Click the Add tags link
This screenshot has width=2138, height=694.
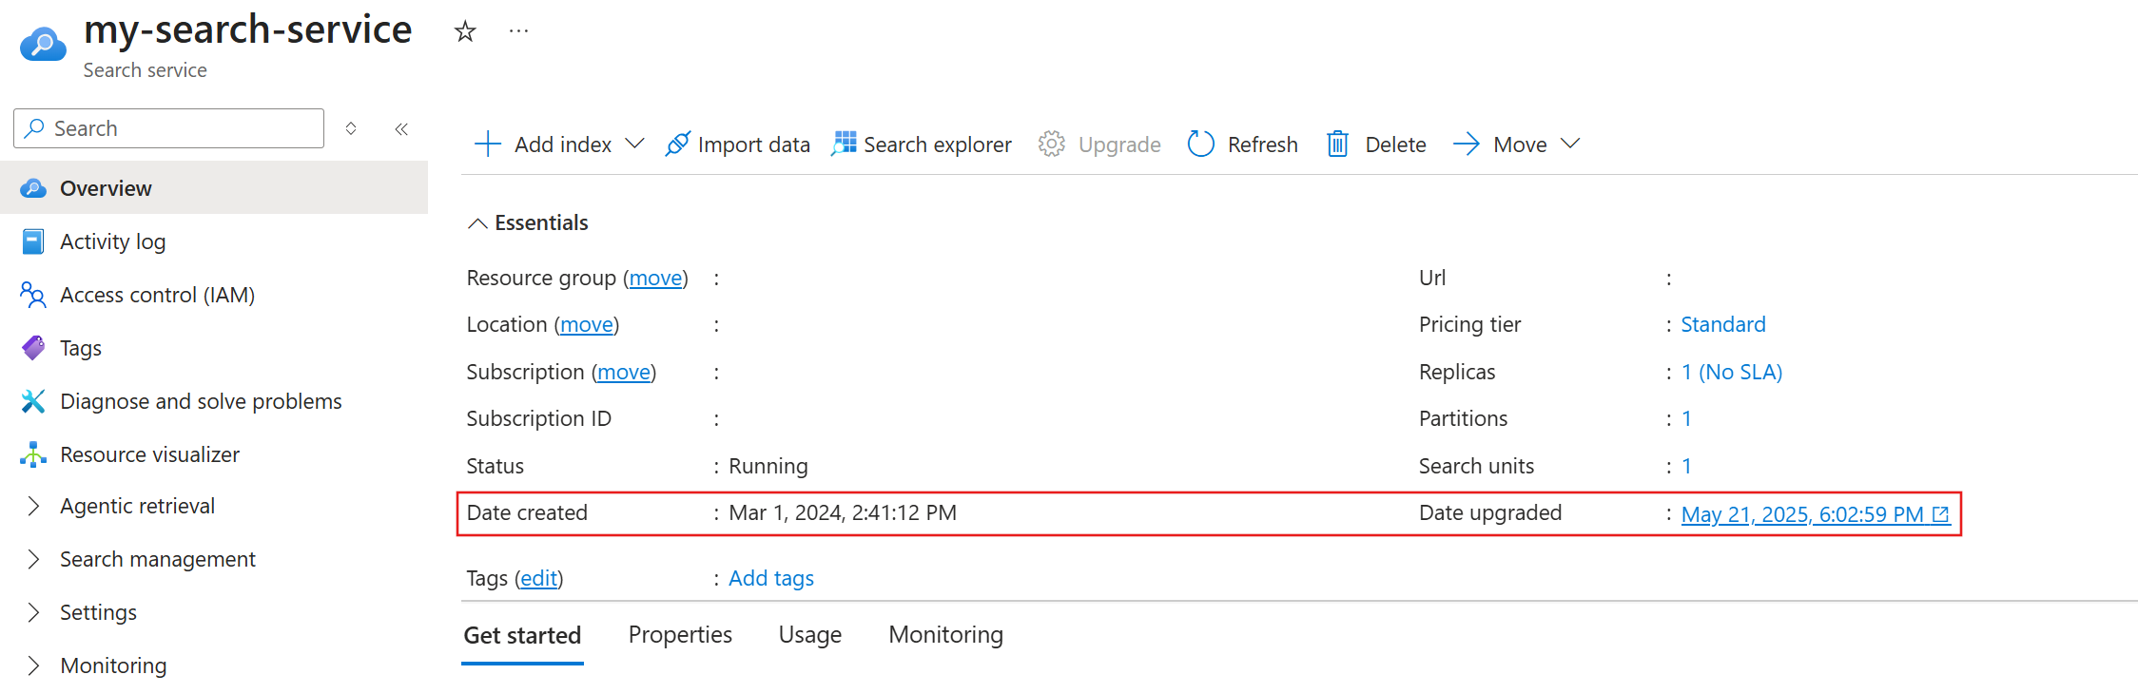pyautogui.click(x=771, y=578)
